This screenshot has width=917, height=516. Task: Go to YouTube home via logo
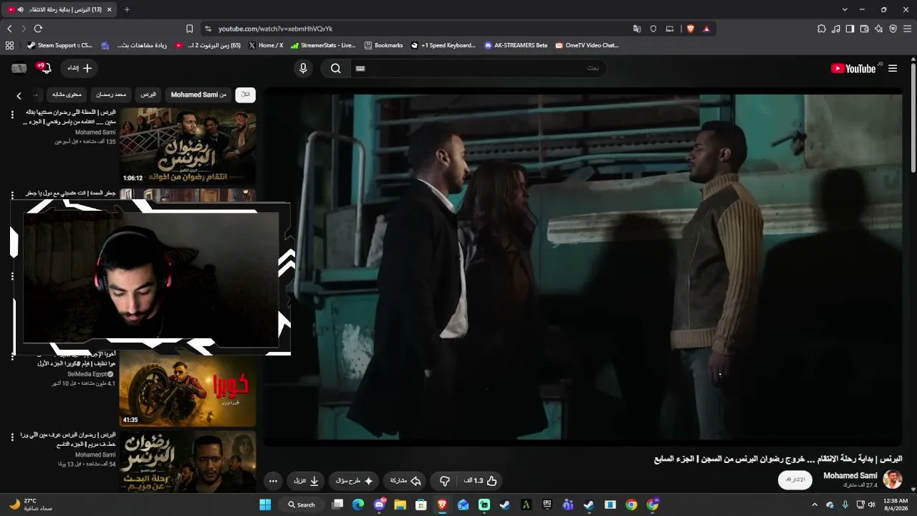click(853, 69)
